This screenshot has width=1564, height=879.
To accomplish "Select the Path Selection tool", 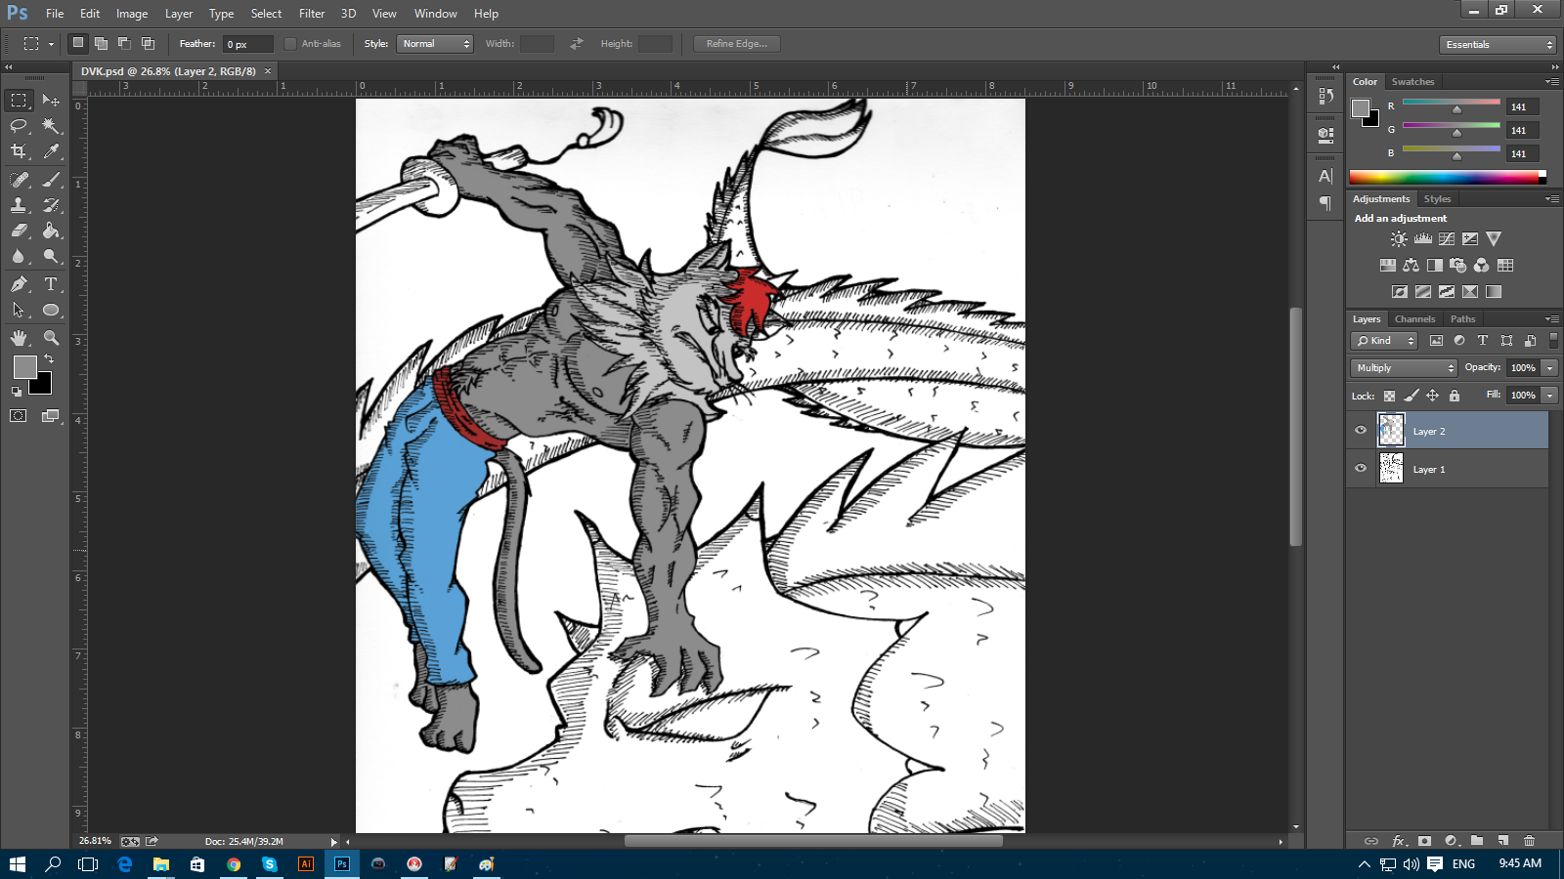I will coord(19,310).
